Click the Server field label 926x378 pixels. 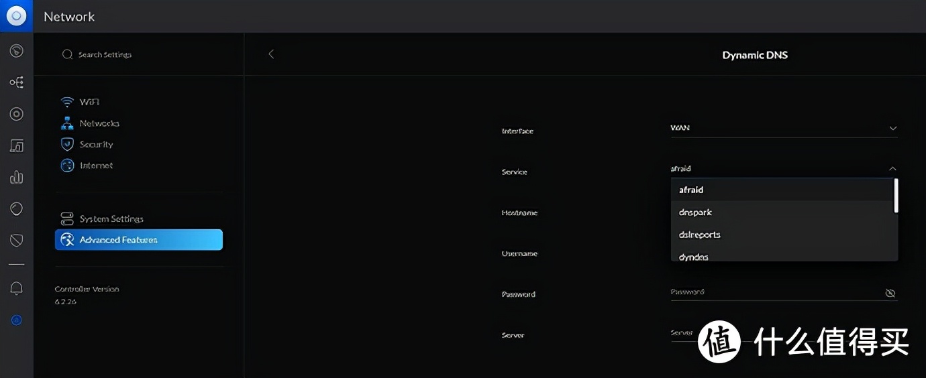(513, 335)
